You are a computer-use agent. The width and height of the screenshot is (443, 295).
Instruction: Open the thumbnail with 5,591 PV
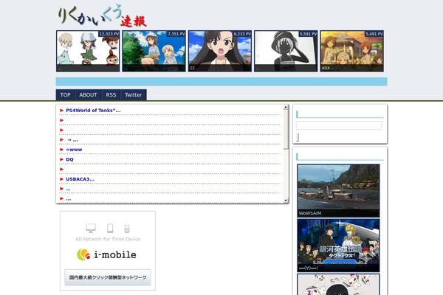click(x=286, y=51)
